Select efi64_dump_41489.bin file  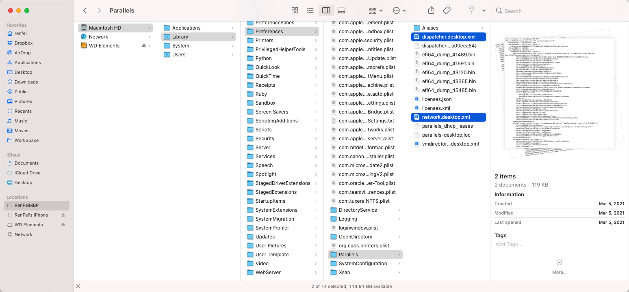coord(449,54)
